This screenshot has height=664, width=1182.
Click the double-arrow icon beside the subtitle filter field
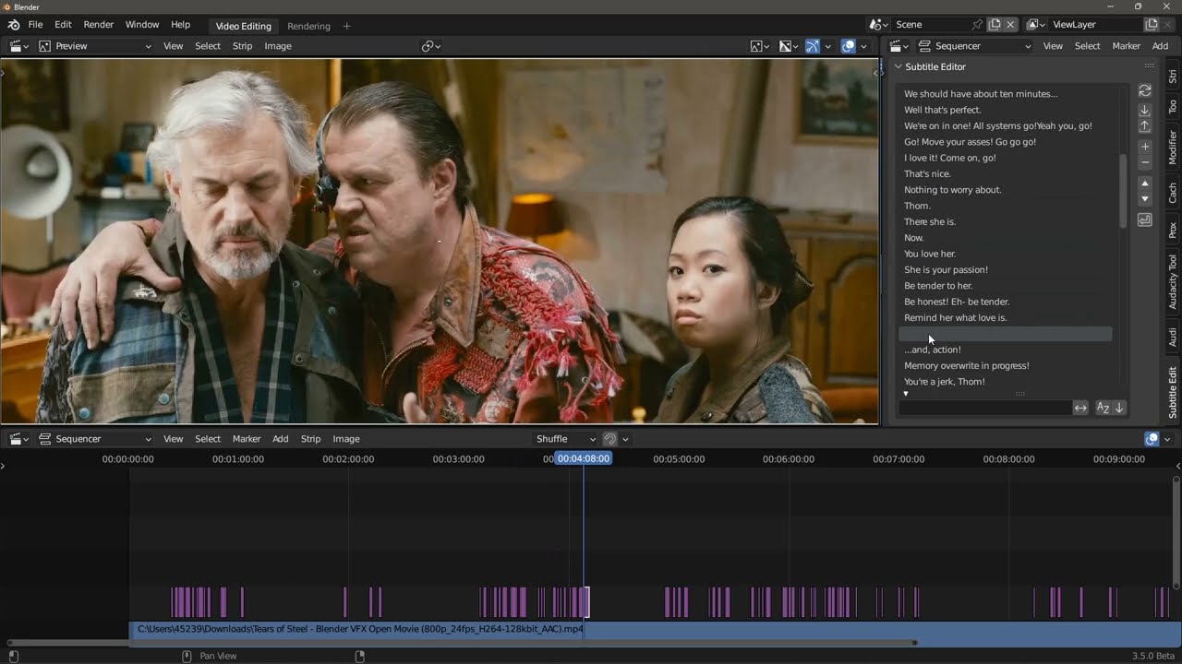tap(1080, 408)
